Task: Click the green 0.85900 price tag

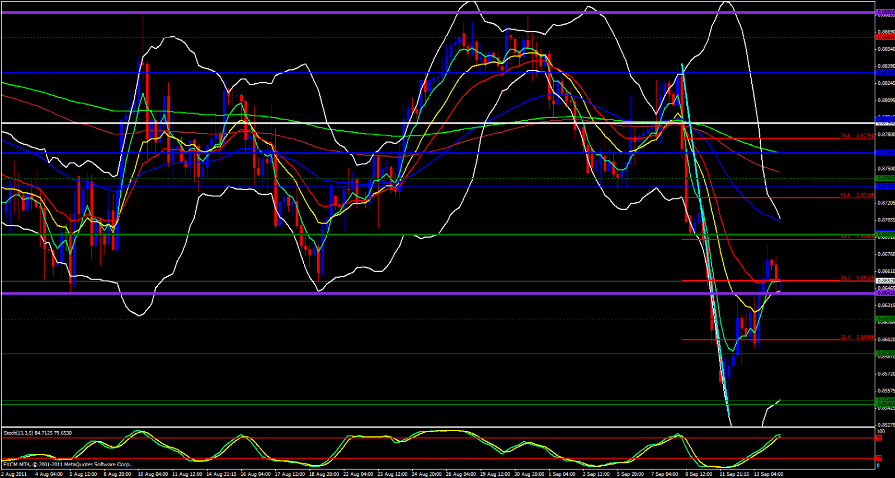Action: pos(885,353)
